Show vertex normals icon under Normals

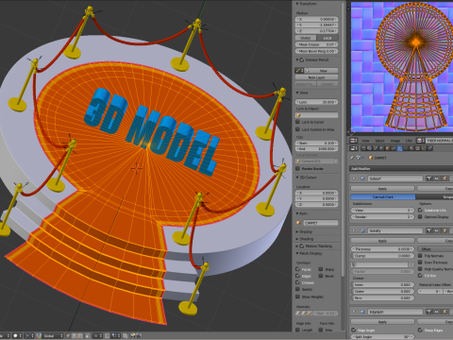(x=297, y=313)
